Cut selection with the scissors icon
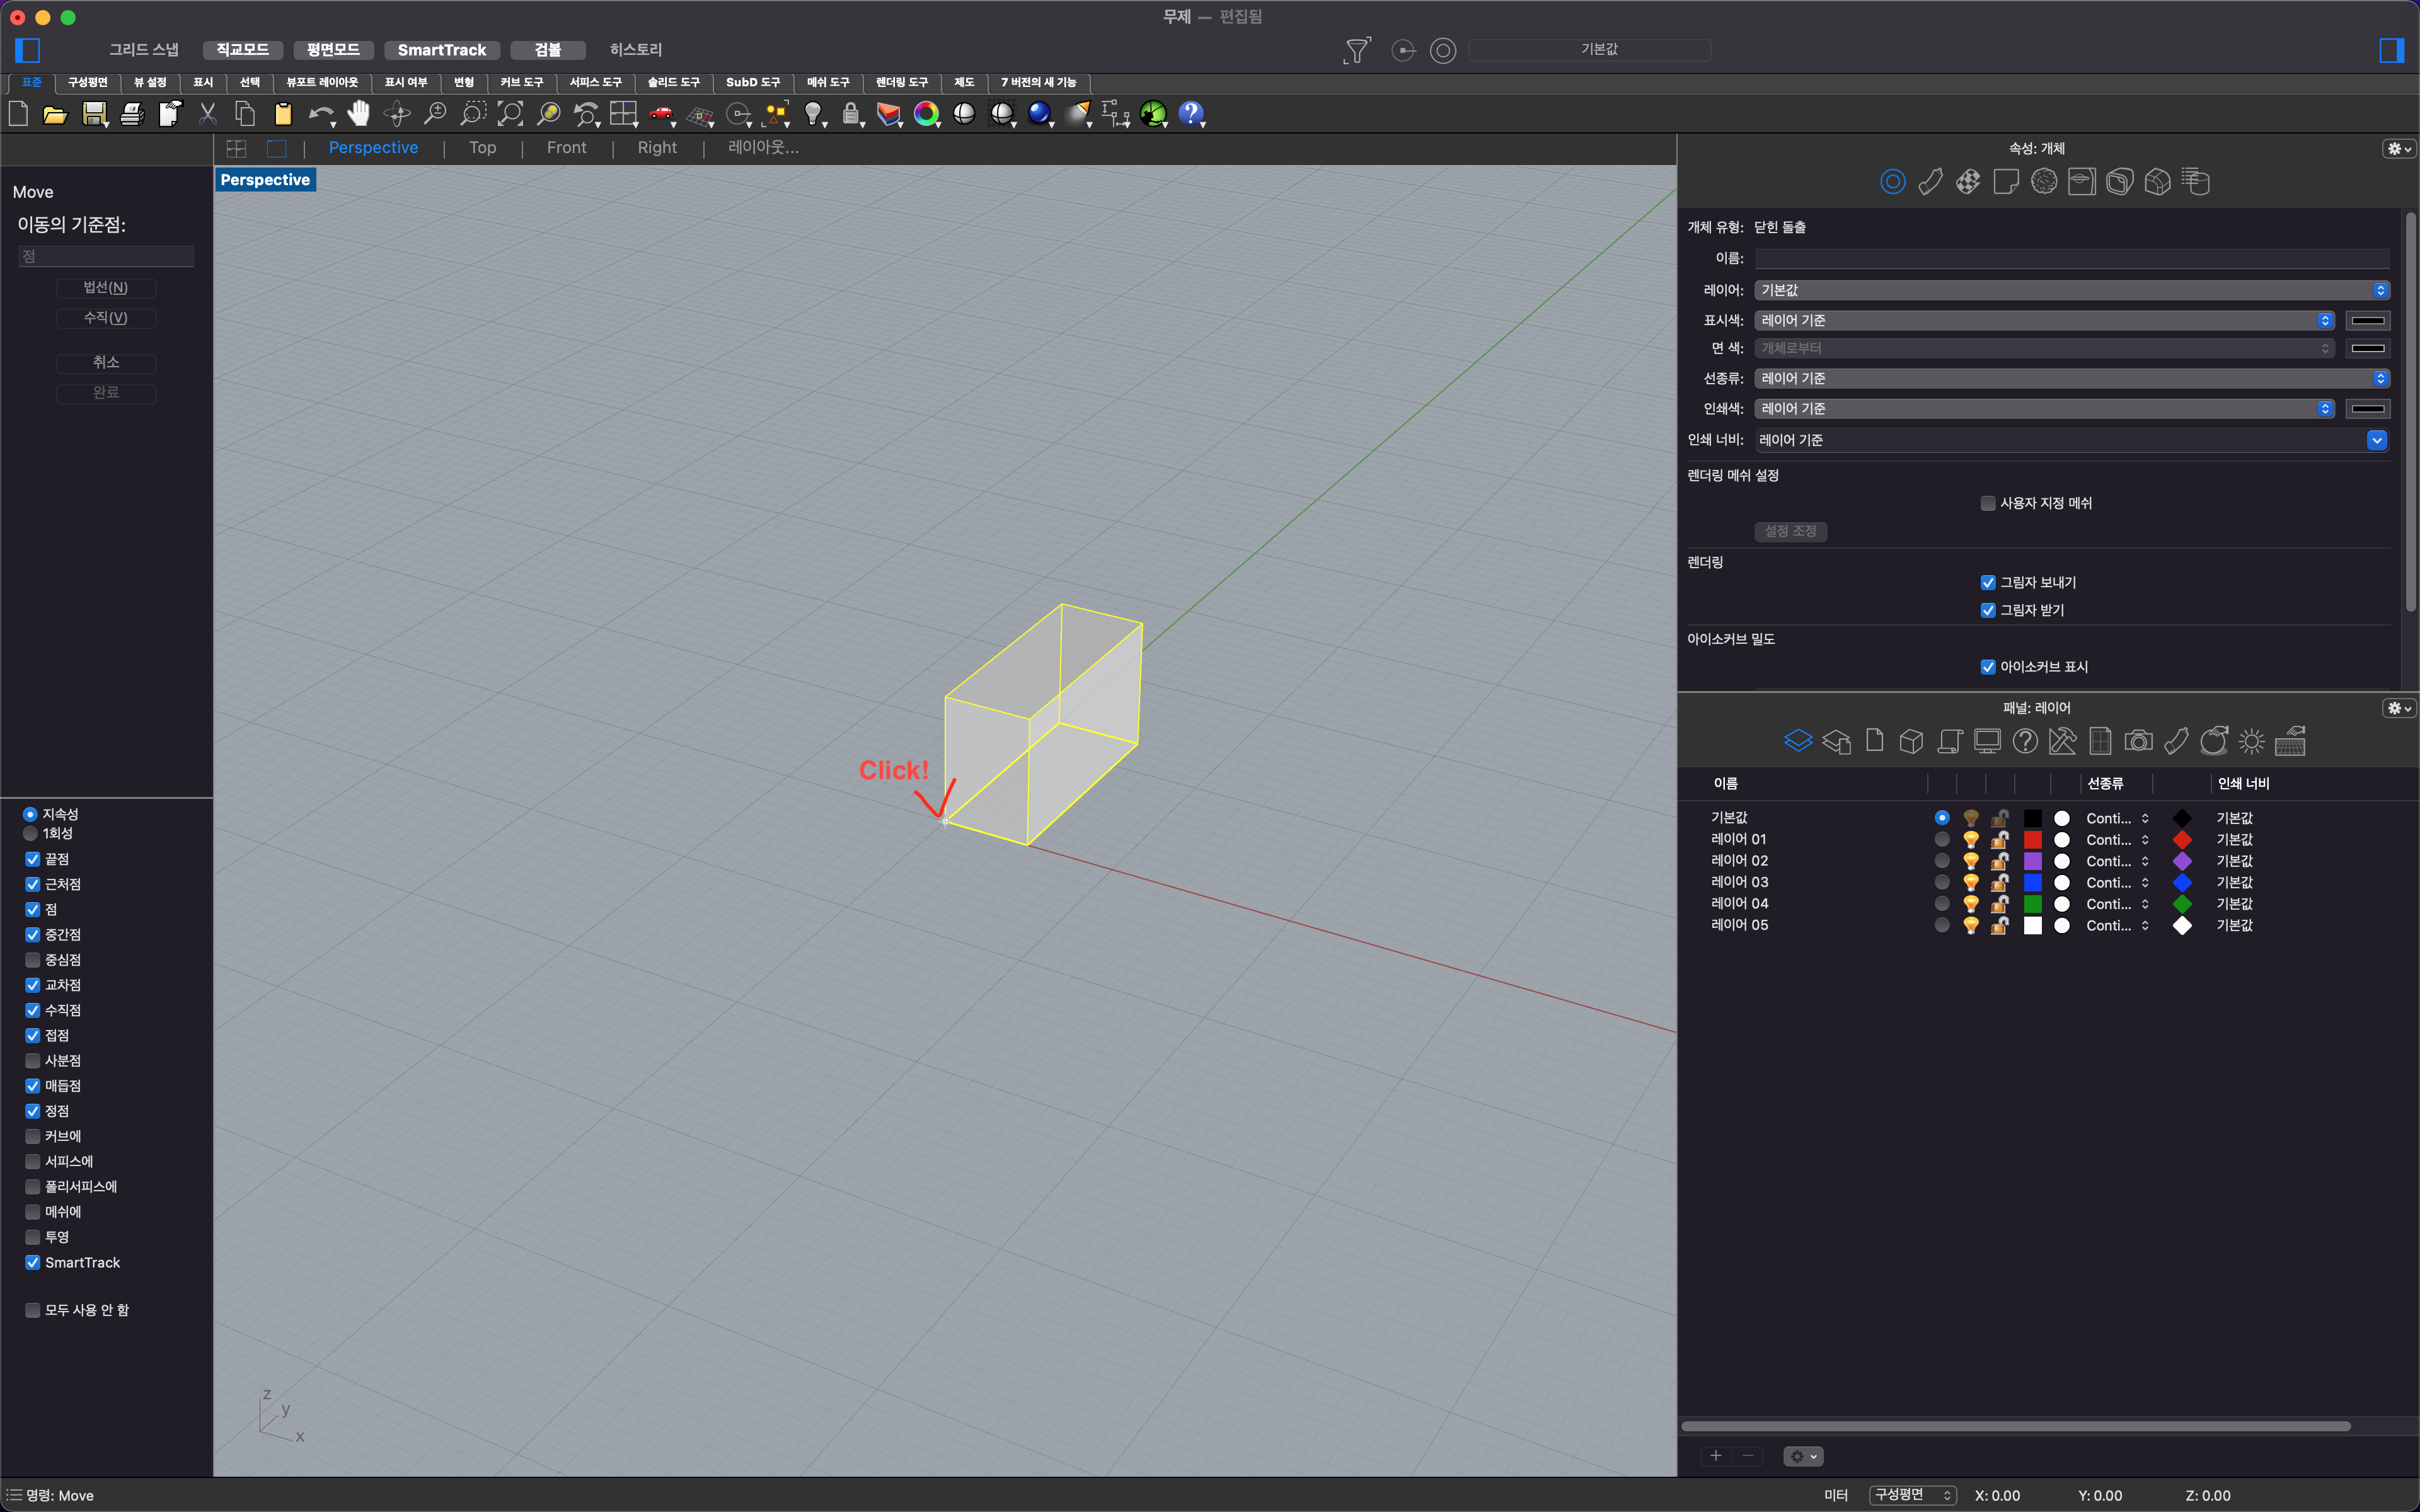This screenshot has height=1512, width=2420. point(207,114)
